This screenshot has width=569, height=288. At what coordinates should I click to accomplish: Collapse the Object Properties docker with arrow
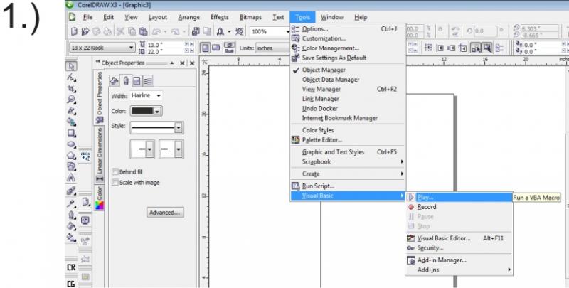(x=172, y=63)
